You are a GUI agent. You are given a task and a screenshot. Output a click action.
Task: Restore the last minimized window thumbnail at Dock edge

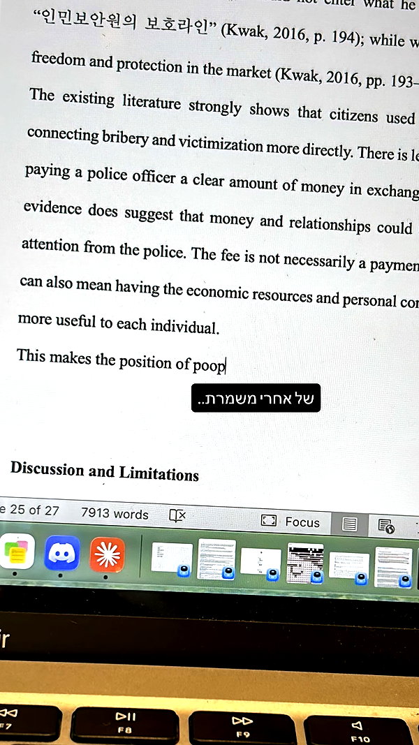point(393,567)
